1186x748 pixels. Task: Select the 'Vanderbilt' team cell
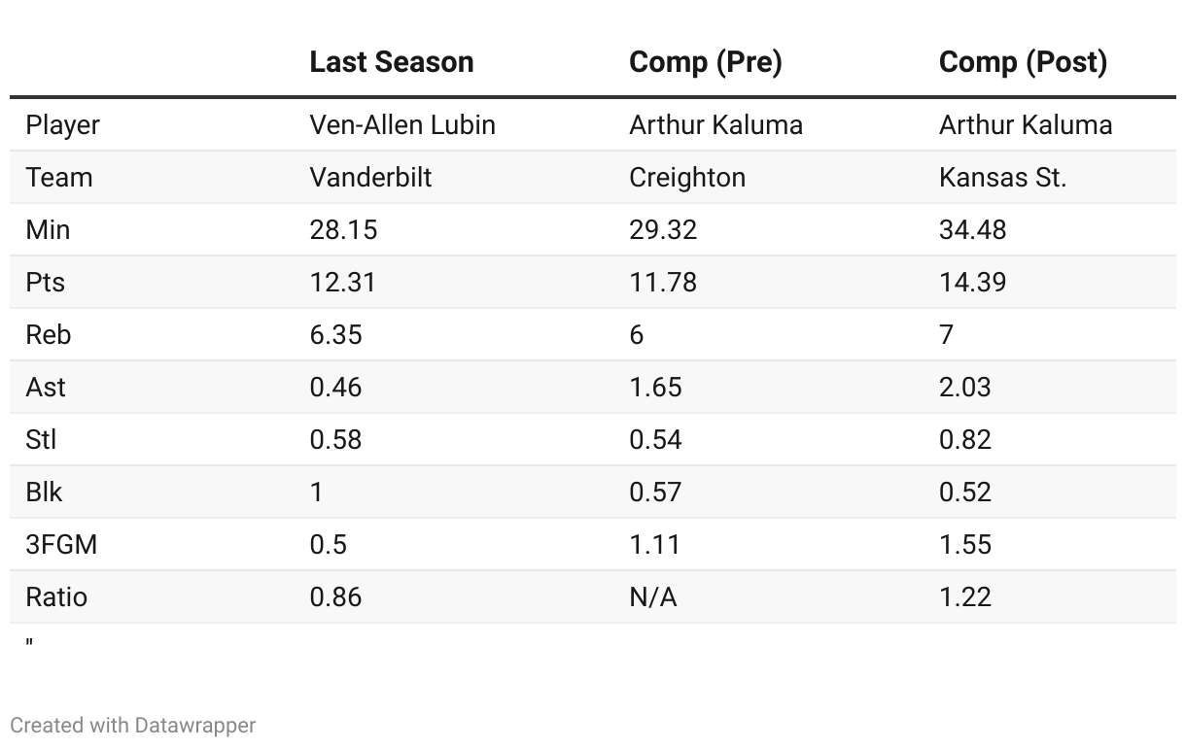tap(370, 178)
